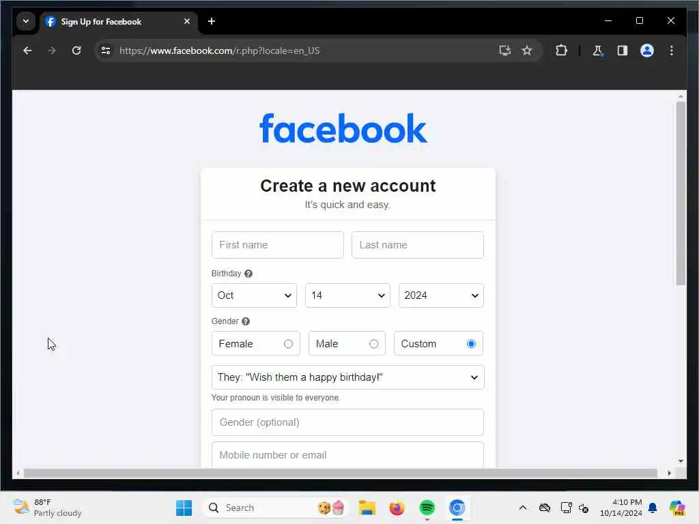View site information icon in address bar

[106, 50]
